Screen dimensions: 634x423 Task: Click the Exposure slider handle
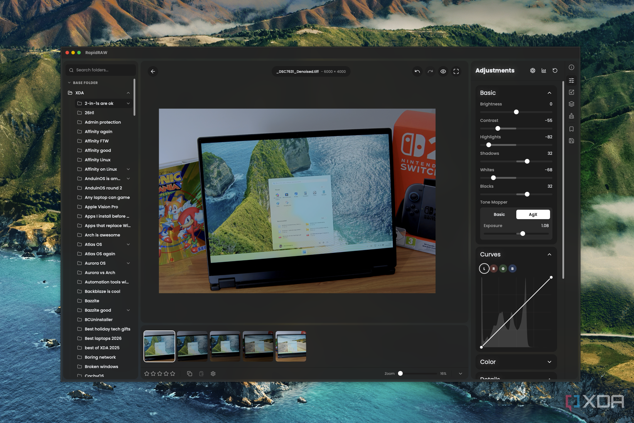pos(523,234)
